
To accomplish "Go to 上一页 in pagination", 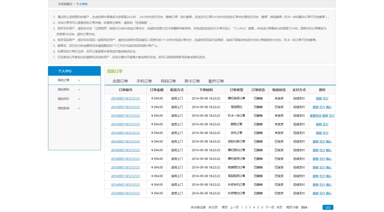I will (x=234, y=207).
